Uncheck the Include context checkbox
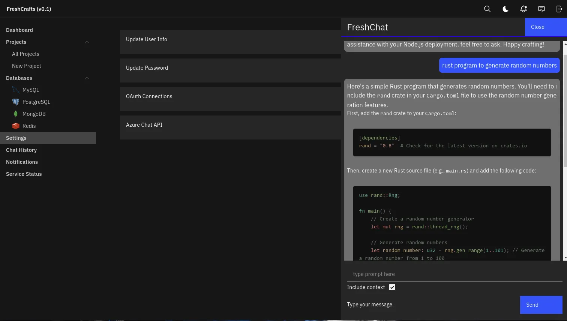Viewport: 567px width, 321px height. [392, 287]
